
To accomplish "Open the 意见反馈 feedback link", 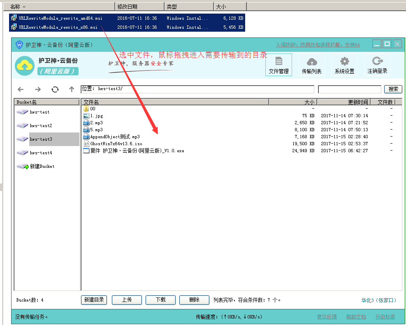I will tap(327, 317).
